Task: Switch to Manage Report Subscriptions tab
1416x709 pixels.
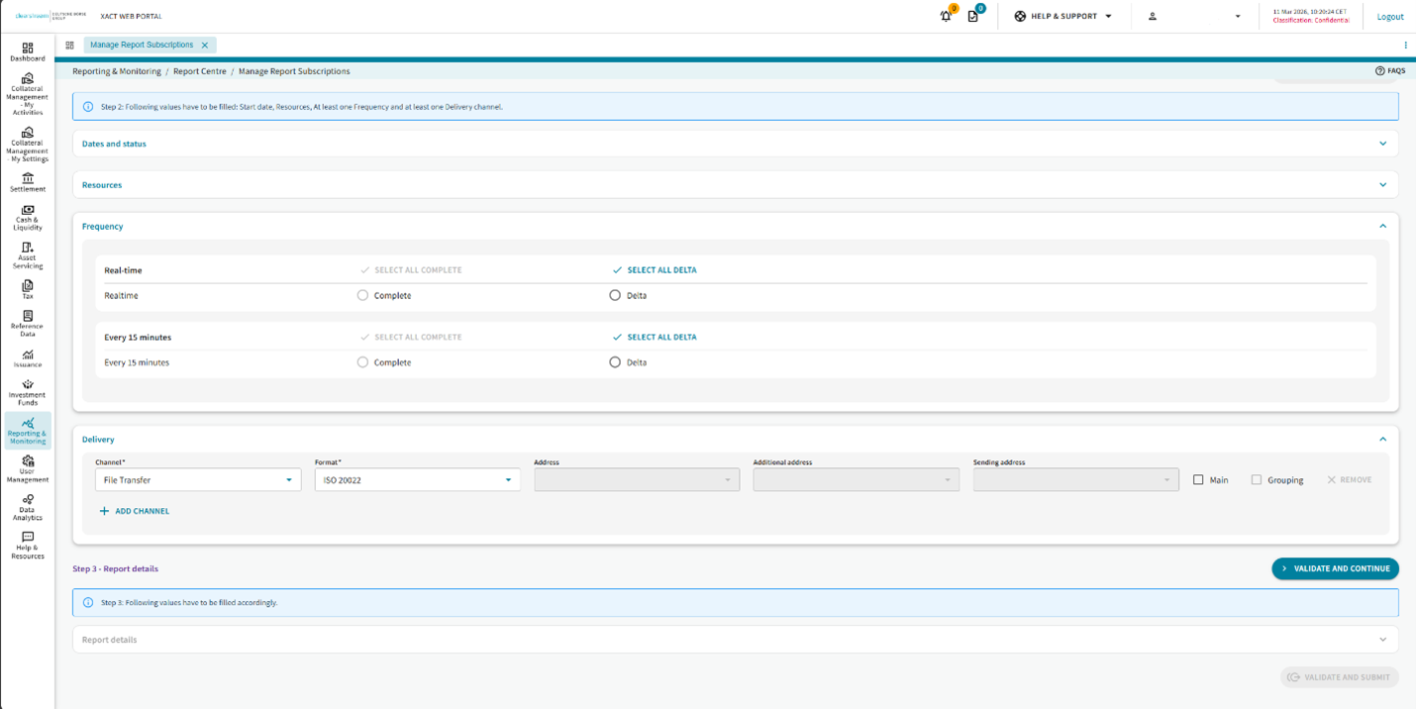Action: [x=142, y=46]
